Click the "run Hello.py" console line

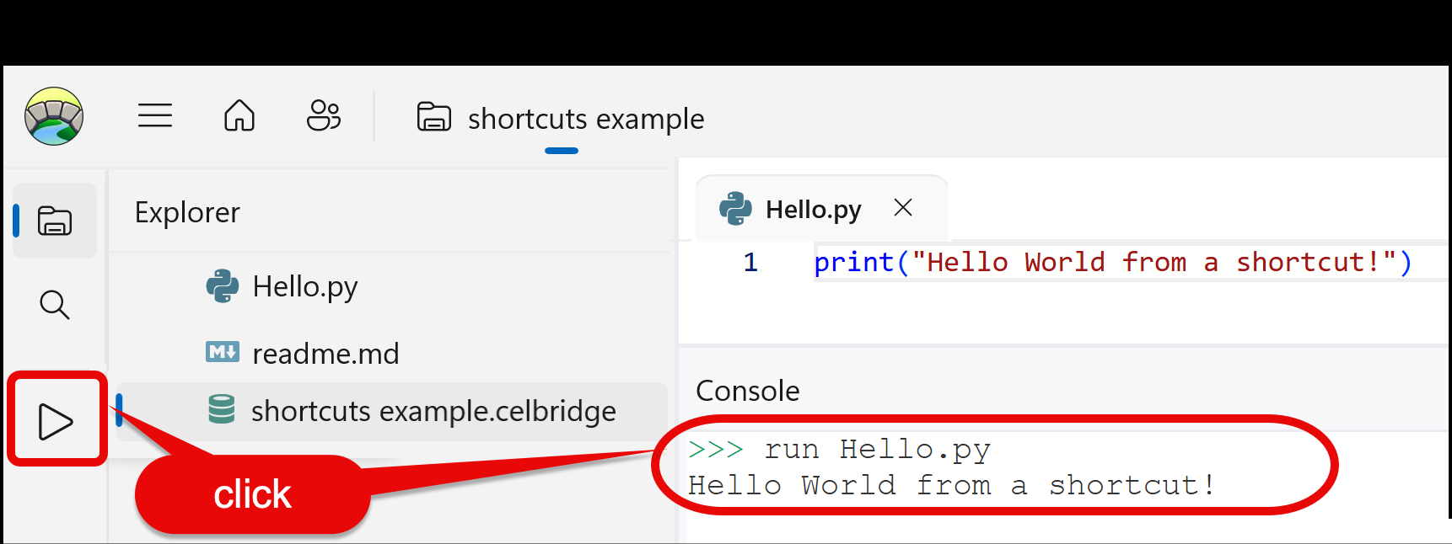[877, 450]
